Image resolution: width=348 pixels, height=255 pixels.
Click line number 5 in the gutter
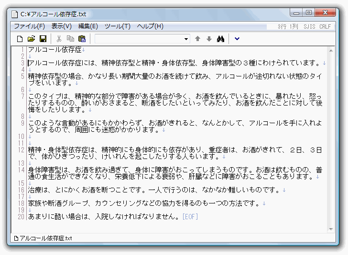click(x=22, y=76)
